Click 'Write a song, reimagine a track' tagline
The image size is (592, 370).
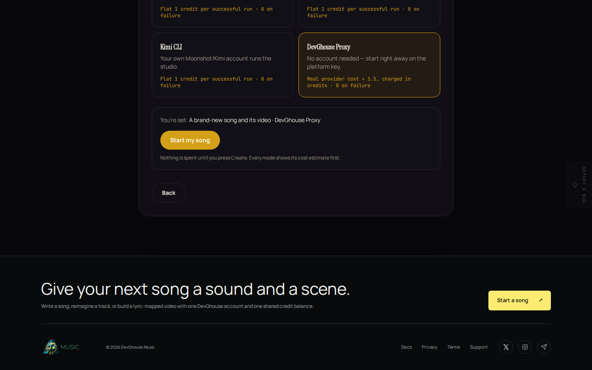point(177,306)
